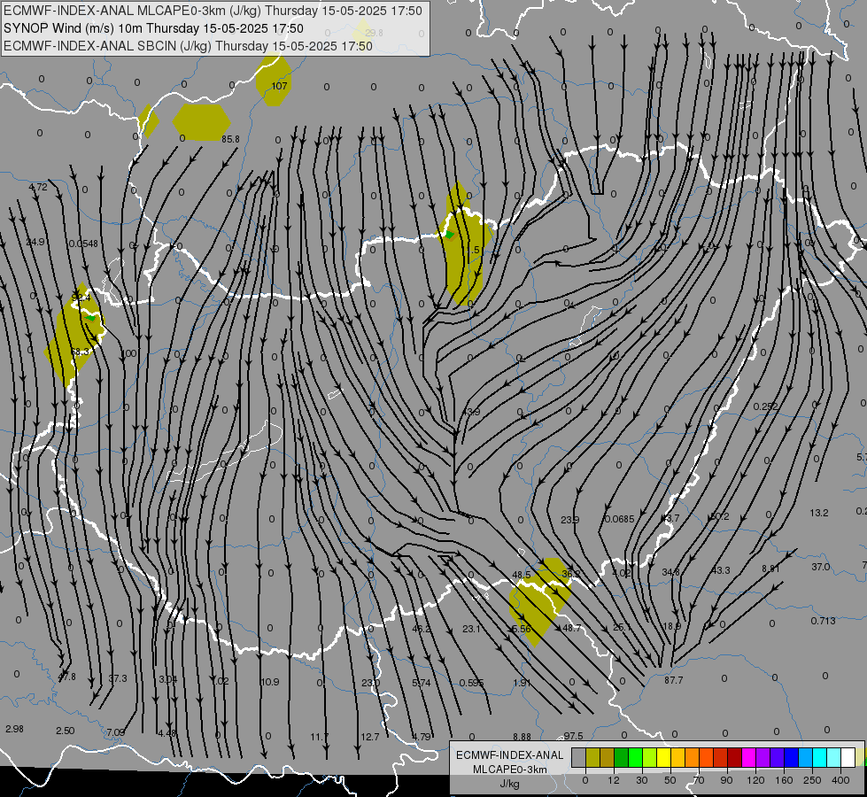The image size is (867, 797).
Task: Select the dark red legend swatch
Action: click(734, 757)
